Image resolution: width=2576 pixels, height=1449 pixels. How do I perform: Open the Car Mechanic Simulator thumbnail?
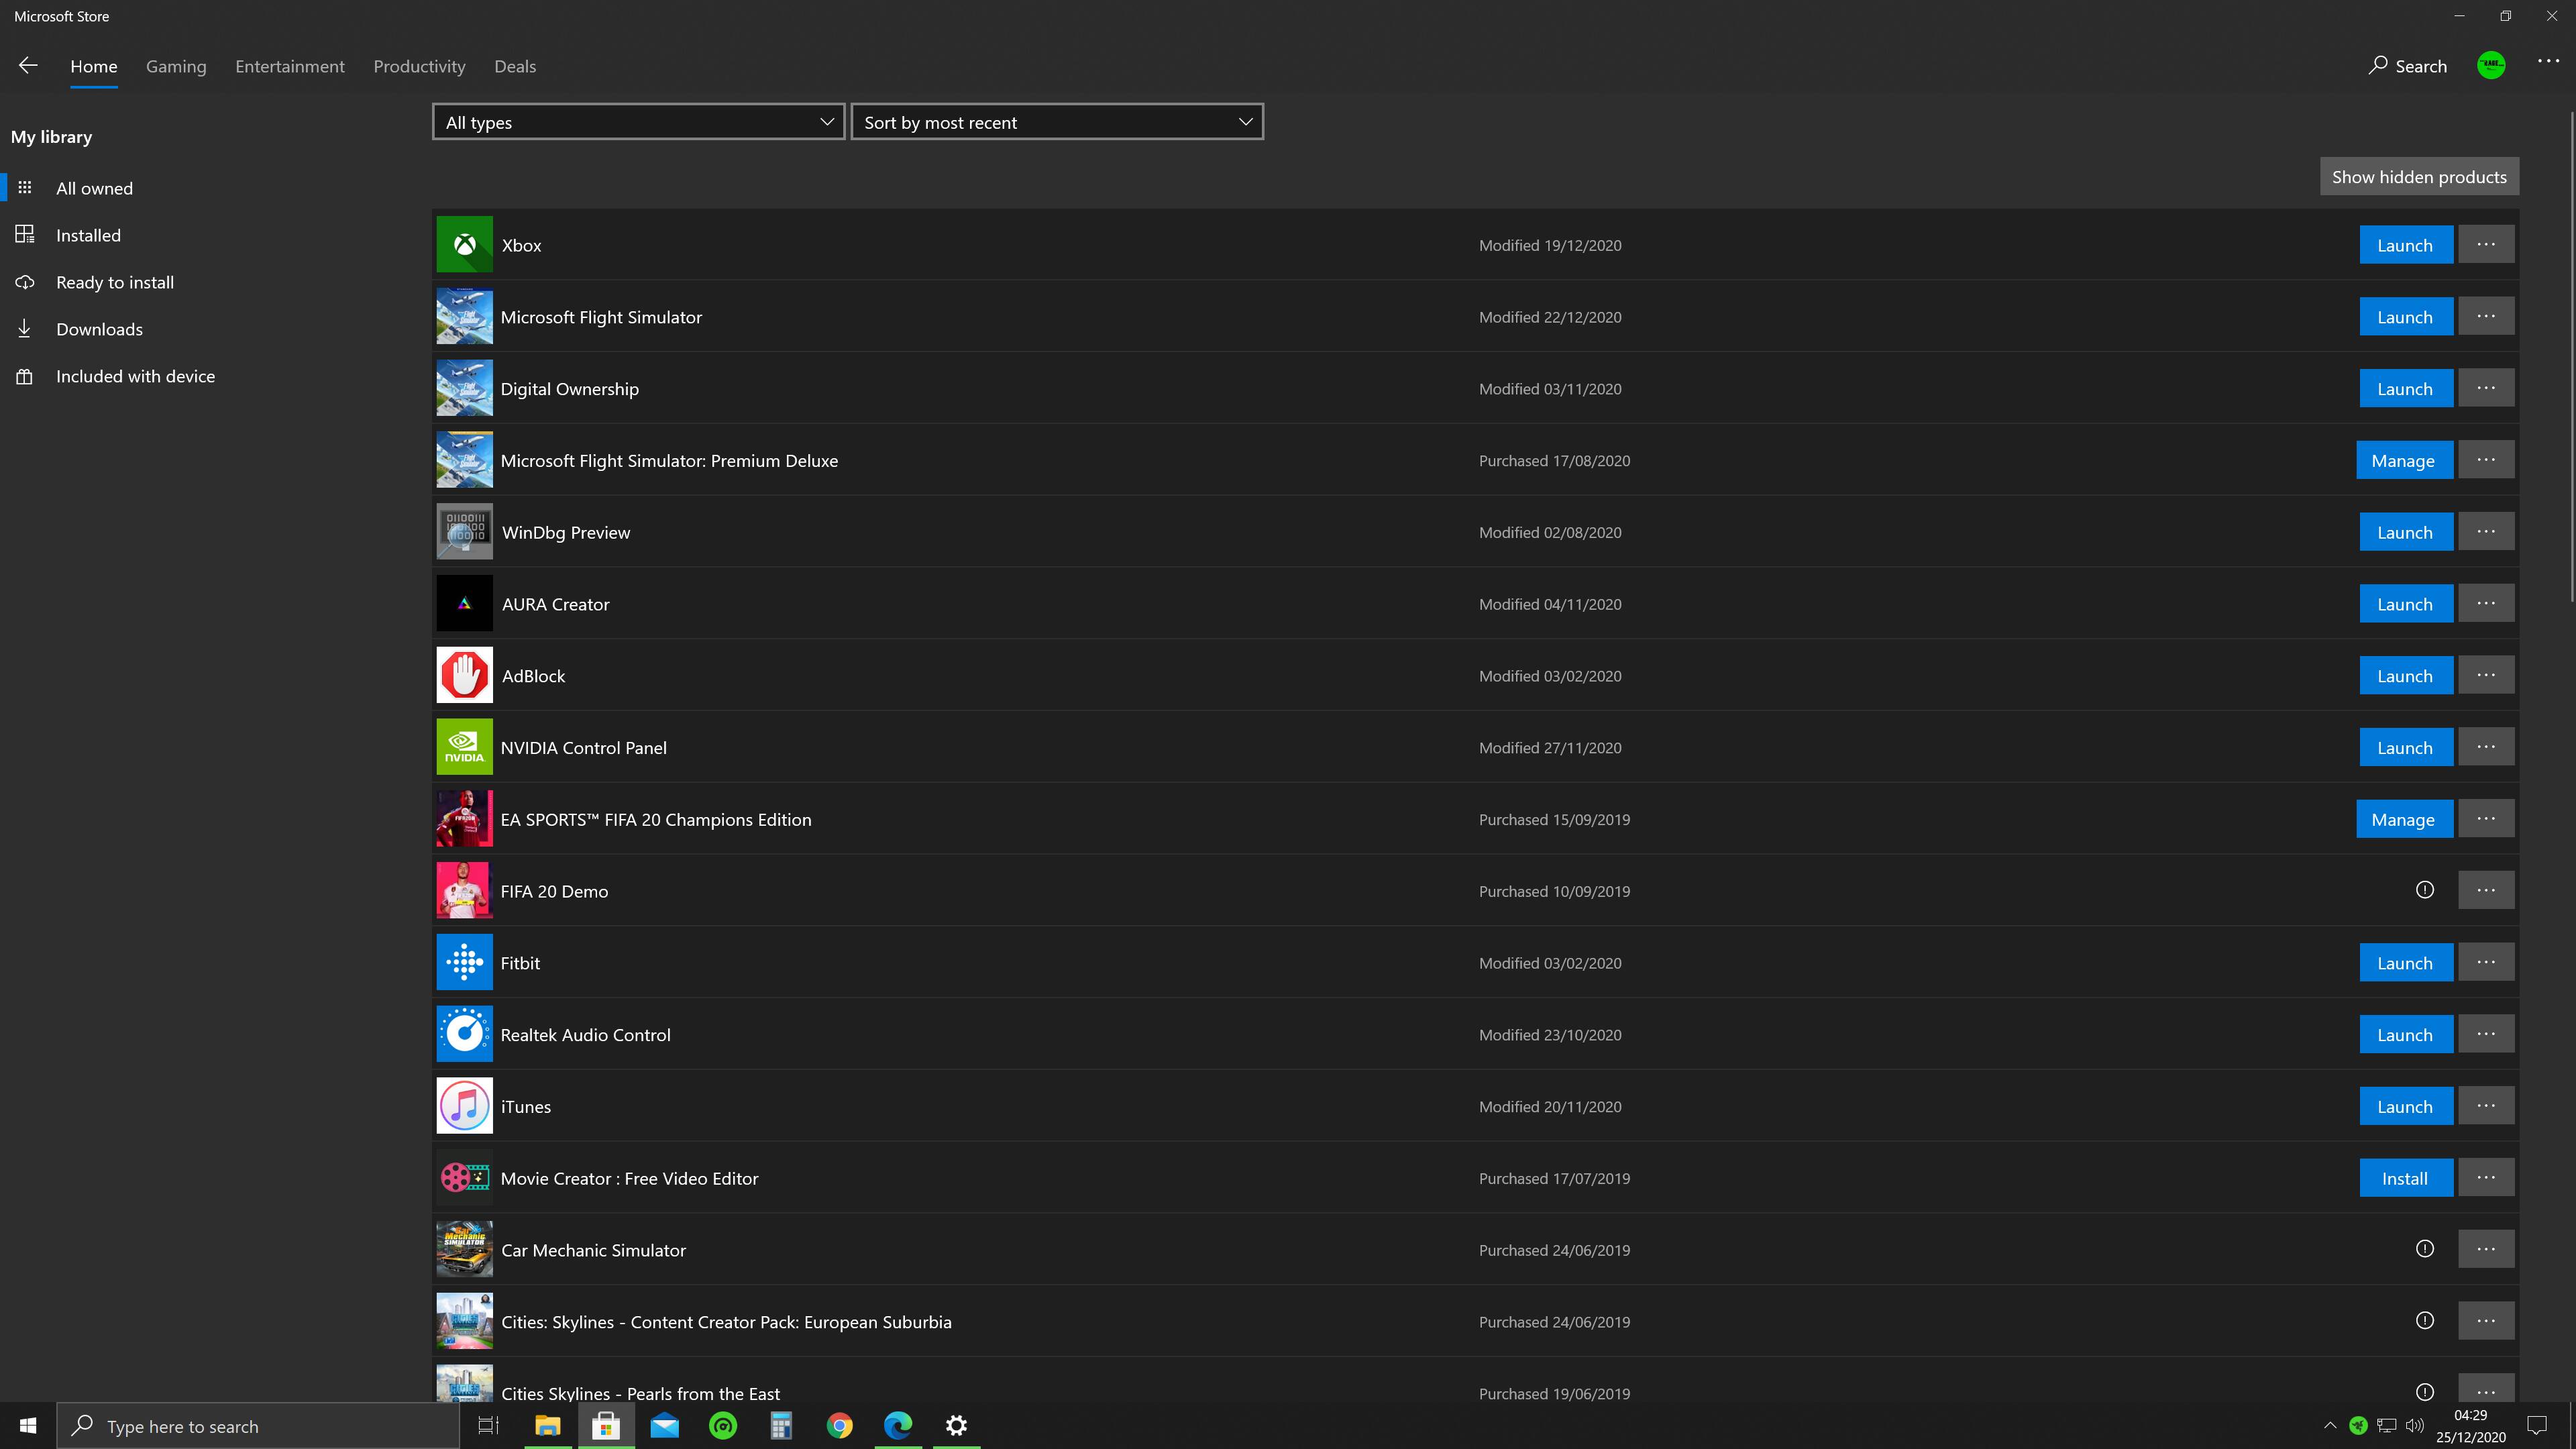tap(464, 1249)
